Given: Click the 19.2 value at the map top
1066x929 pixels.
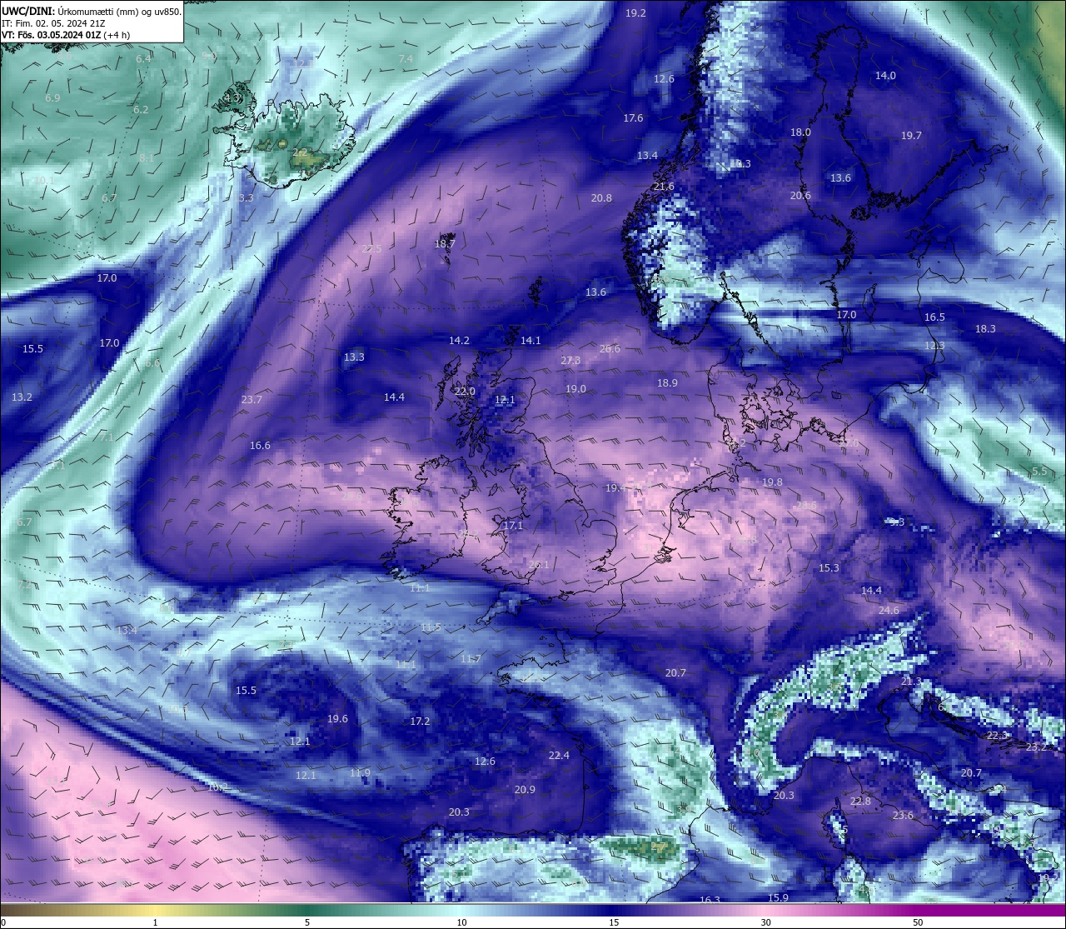Looking at the screenshot, I should [x=635, y=13].
